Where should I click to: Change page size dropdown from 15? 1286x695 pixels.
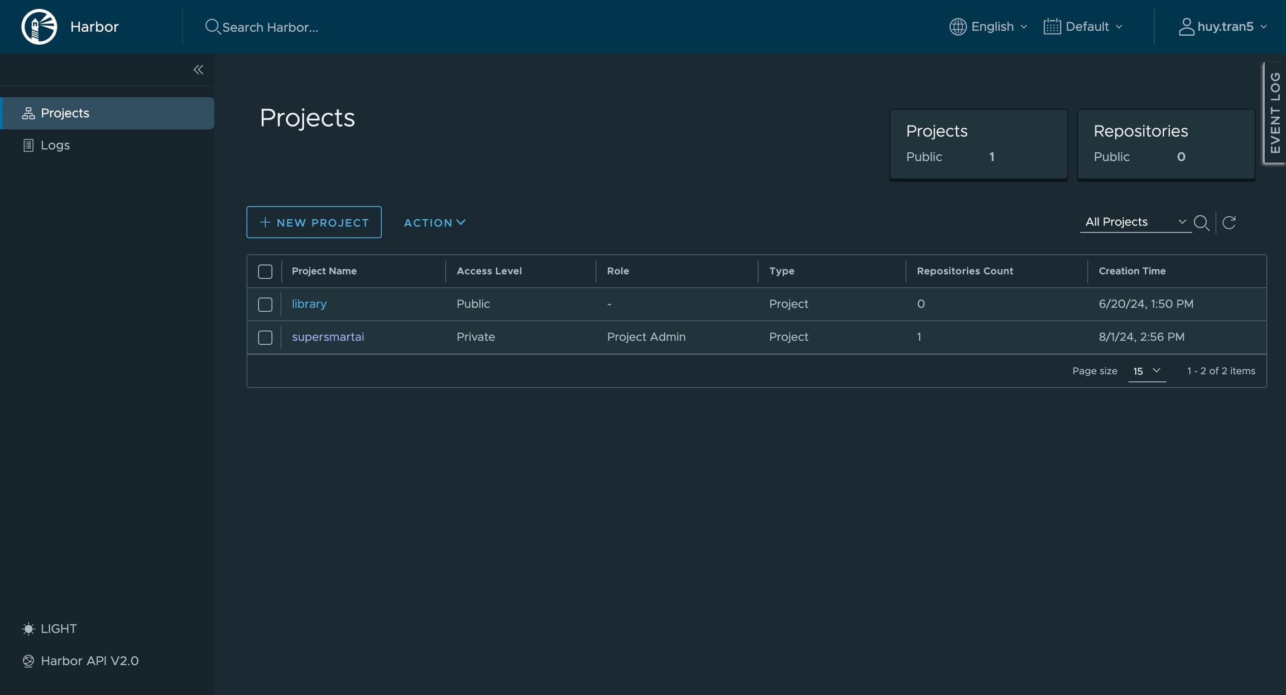pyautogui.click(x=1146, y=371)
